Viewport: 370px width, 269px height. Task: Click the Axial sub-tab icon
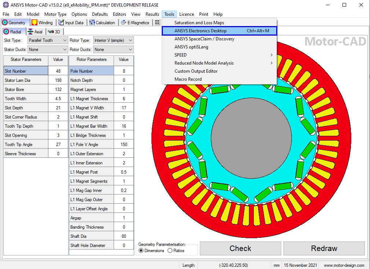click(x=30, y=32)
